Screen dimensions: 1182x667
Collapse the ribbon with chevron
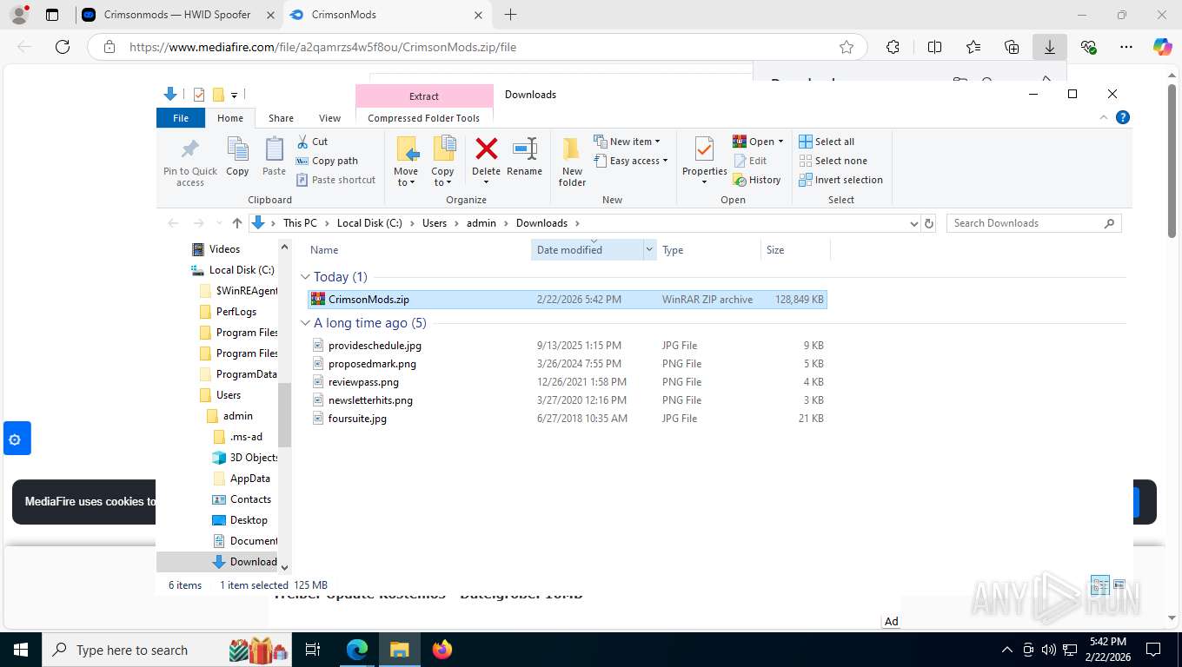point(1104,117)
